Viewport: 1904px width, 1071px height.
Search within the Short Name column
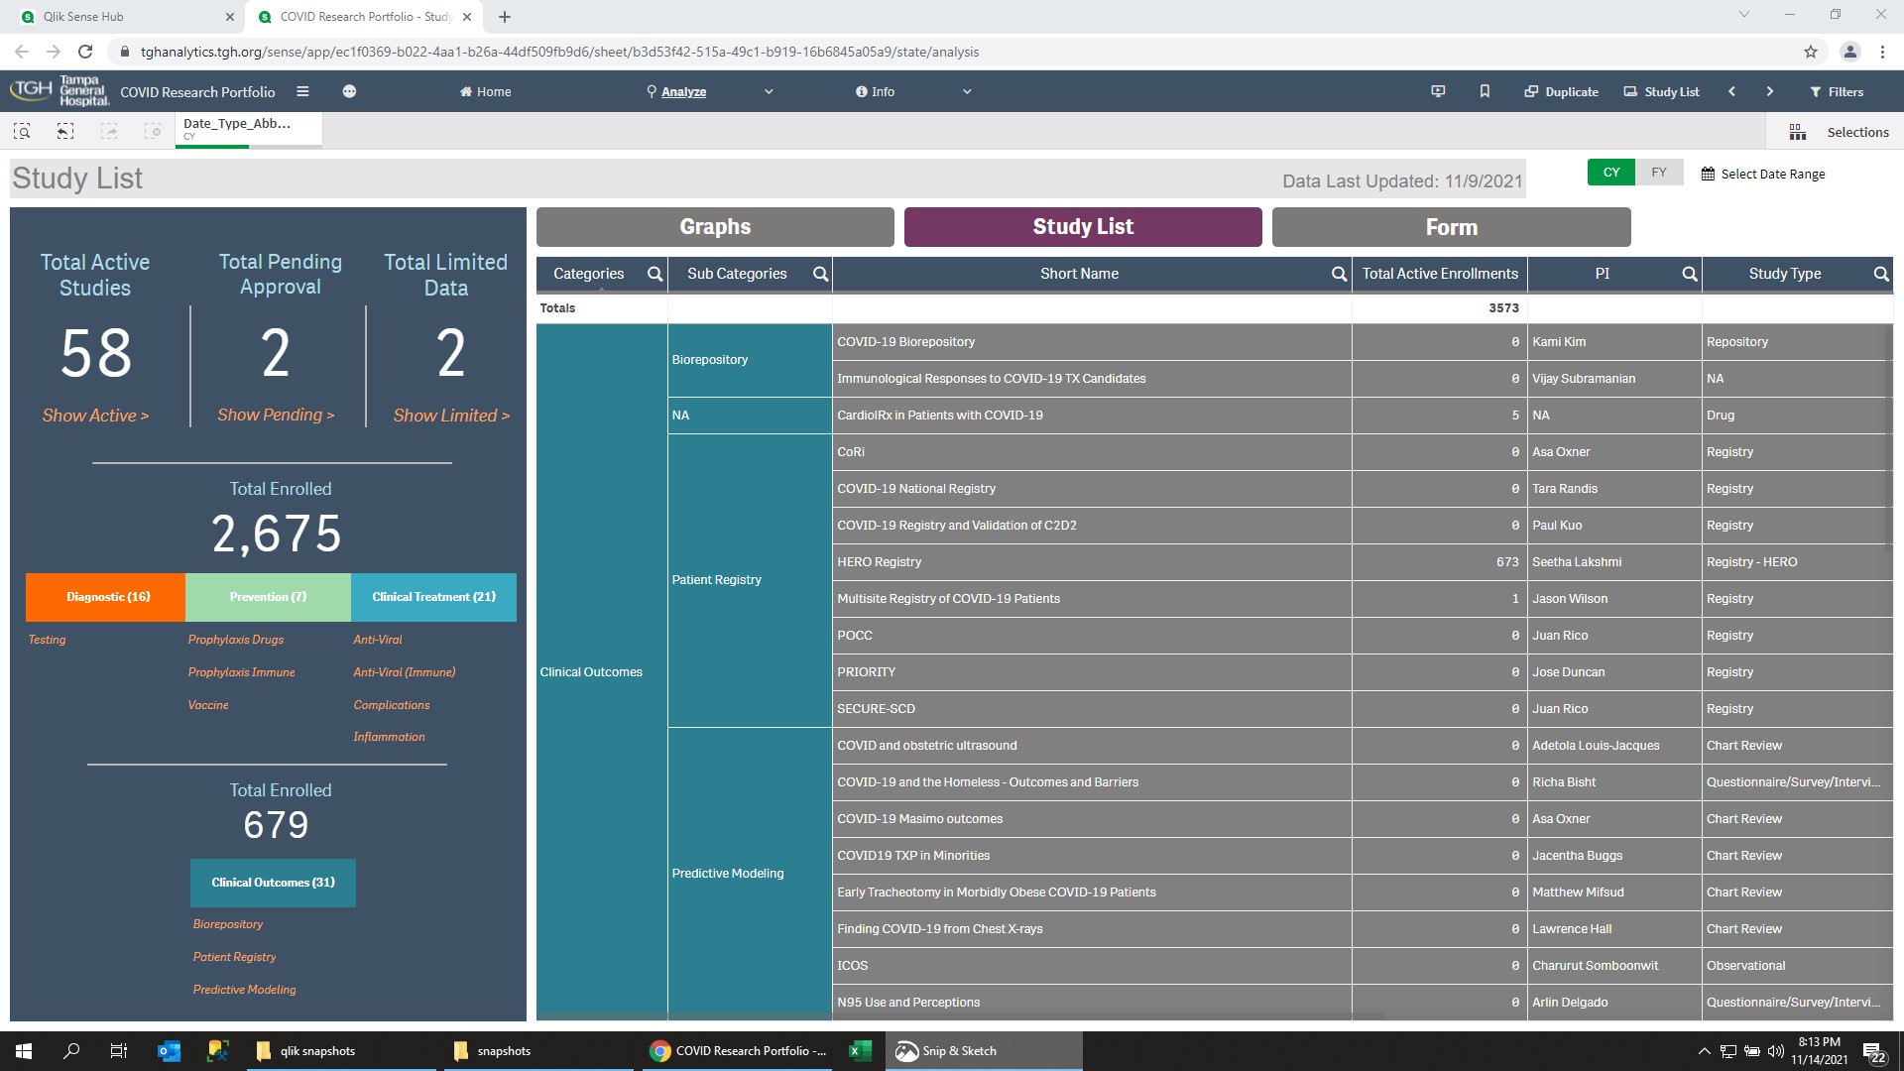(1338, 274)
